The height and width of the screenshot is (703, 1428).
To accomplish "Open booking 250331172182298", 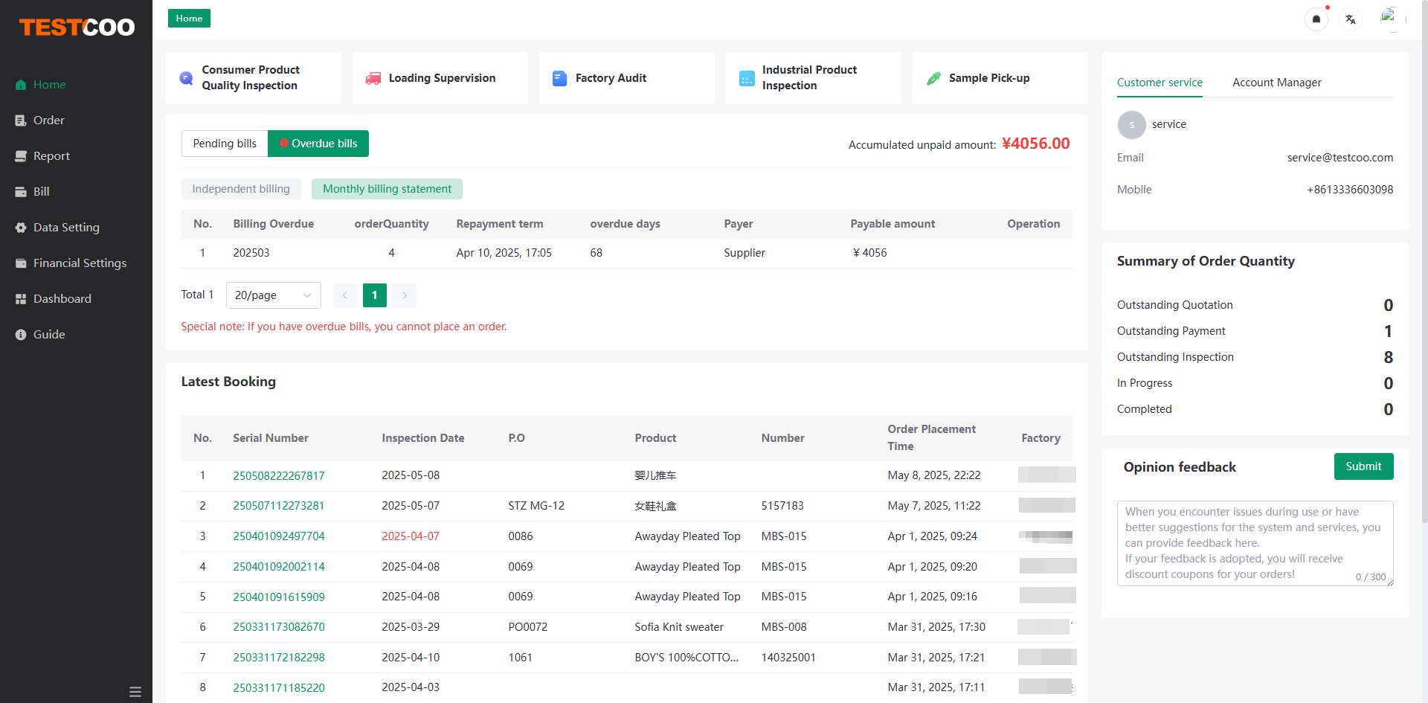I will point(279,658).
